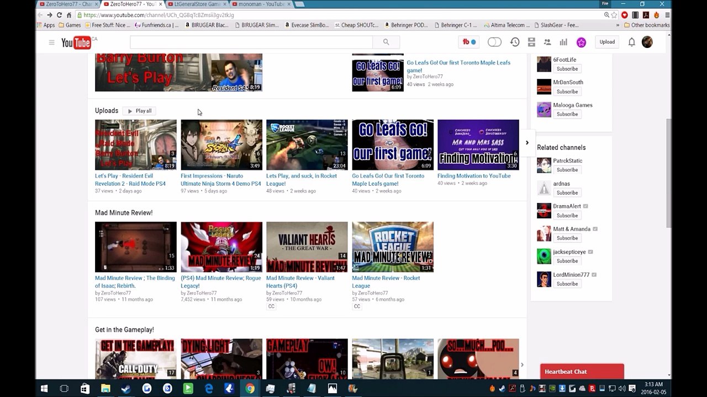Image resolution: width=707 pixels, height=397 pixels.
Task: Open the Naruto Ultimate Ninja Storm 4 video link
Action: (221, 180)
